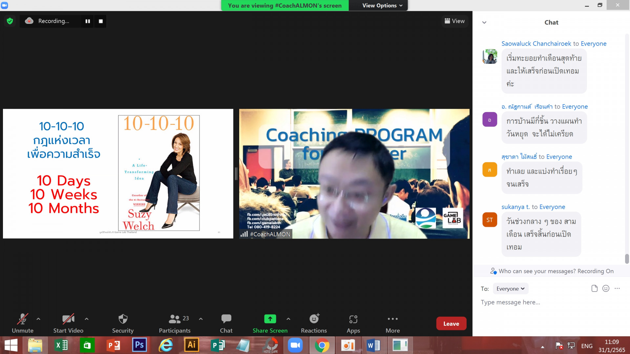Open the green store taskbar app
This screenshot has height=354, width=630.
pos(87,345)
